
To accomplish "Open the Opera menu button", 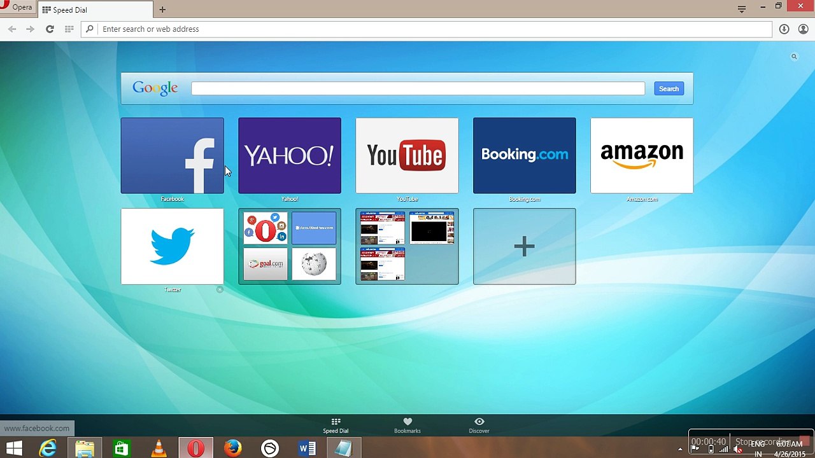I will pos(17,8).
